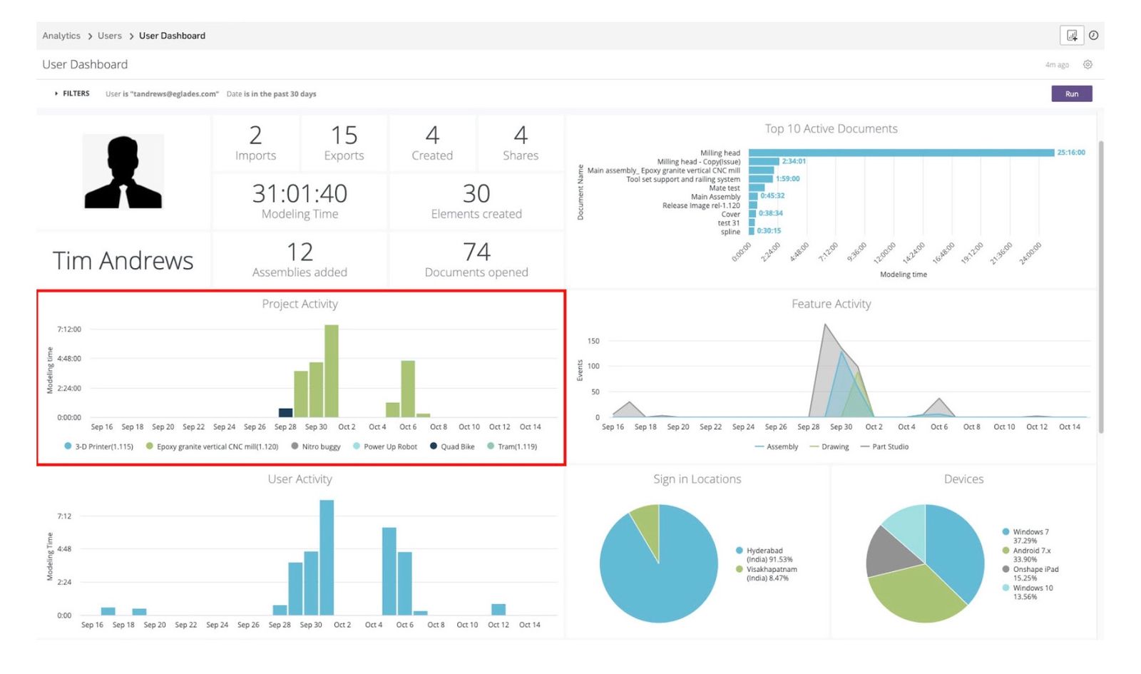Click Windows 7 legend marker in Devices
The image size is (1141, 674).
pos(1006,532)
